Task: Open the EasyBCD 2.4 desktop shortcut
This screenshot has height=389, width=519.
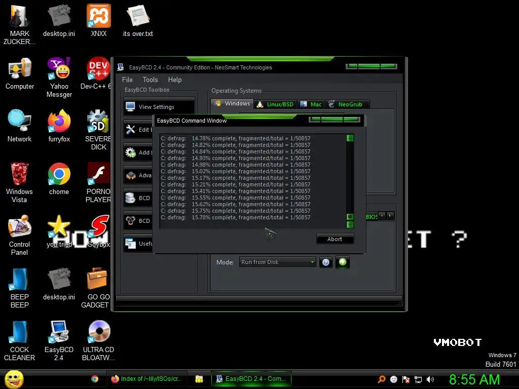Action: point(59,341)
